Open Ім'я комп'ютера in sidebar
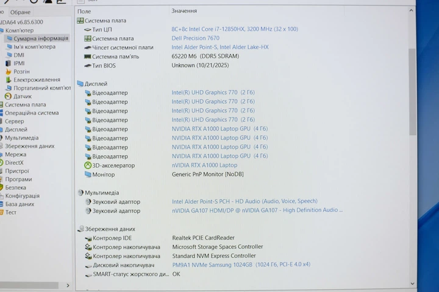Image resolution: width=439 pixels, height=292 pixels. click(34, 47)
